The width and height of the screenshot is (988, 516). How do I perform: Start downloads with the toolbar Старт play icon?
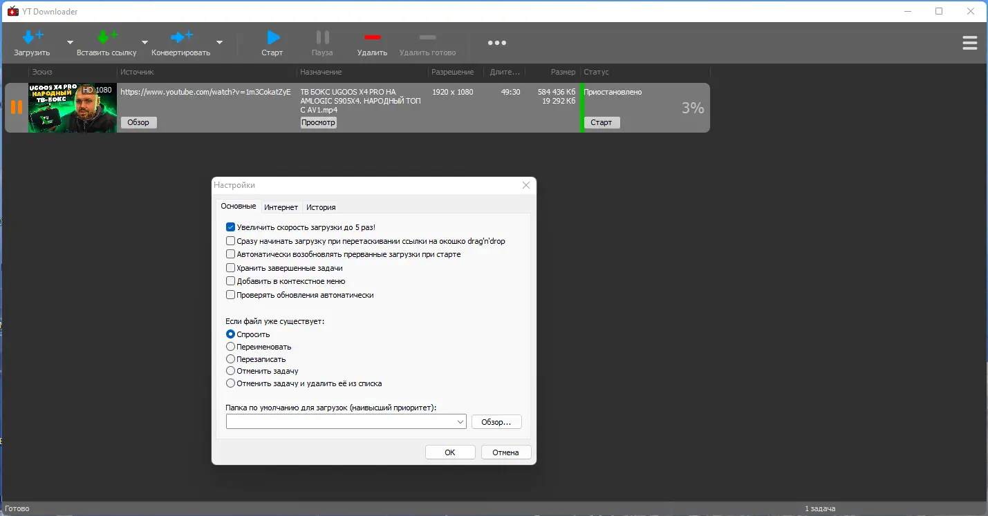(x=273, y=37)
